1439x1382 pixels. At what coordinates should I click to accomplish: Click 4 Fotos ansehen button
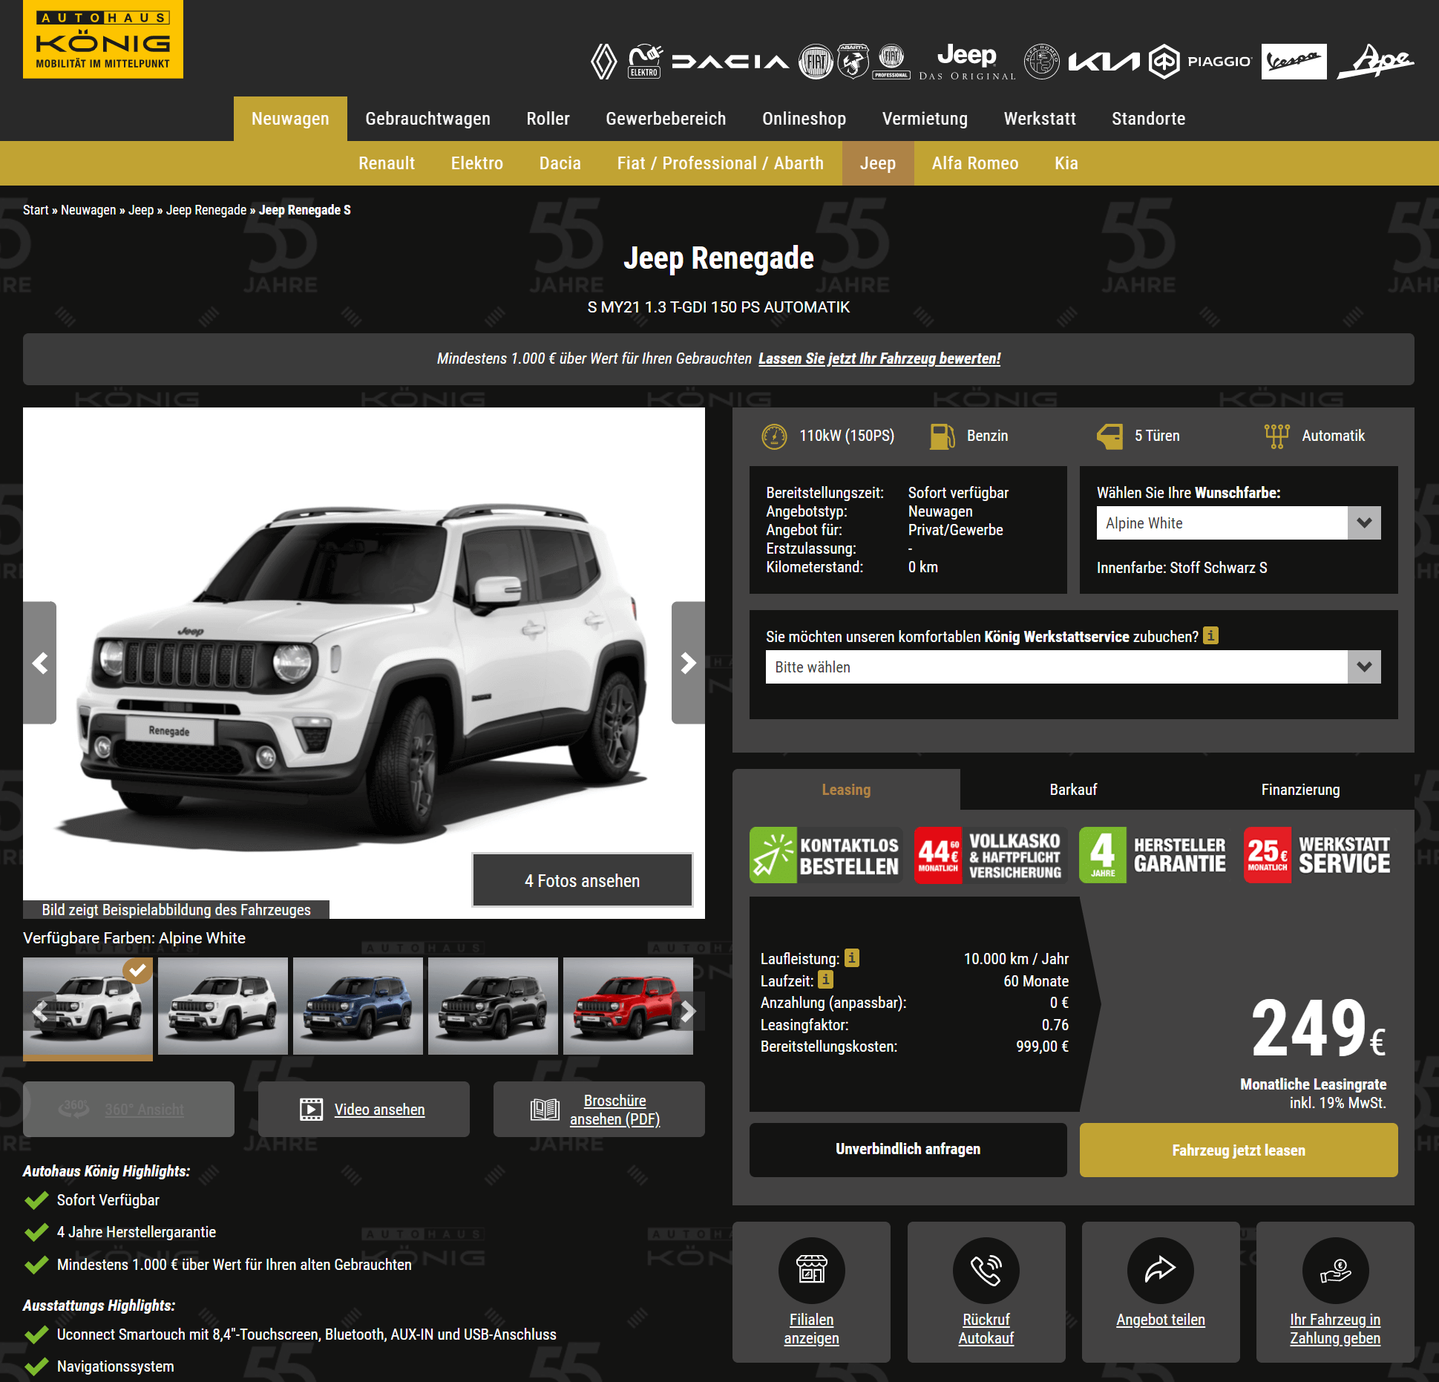pyautogui.click(x=582, y=880)
